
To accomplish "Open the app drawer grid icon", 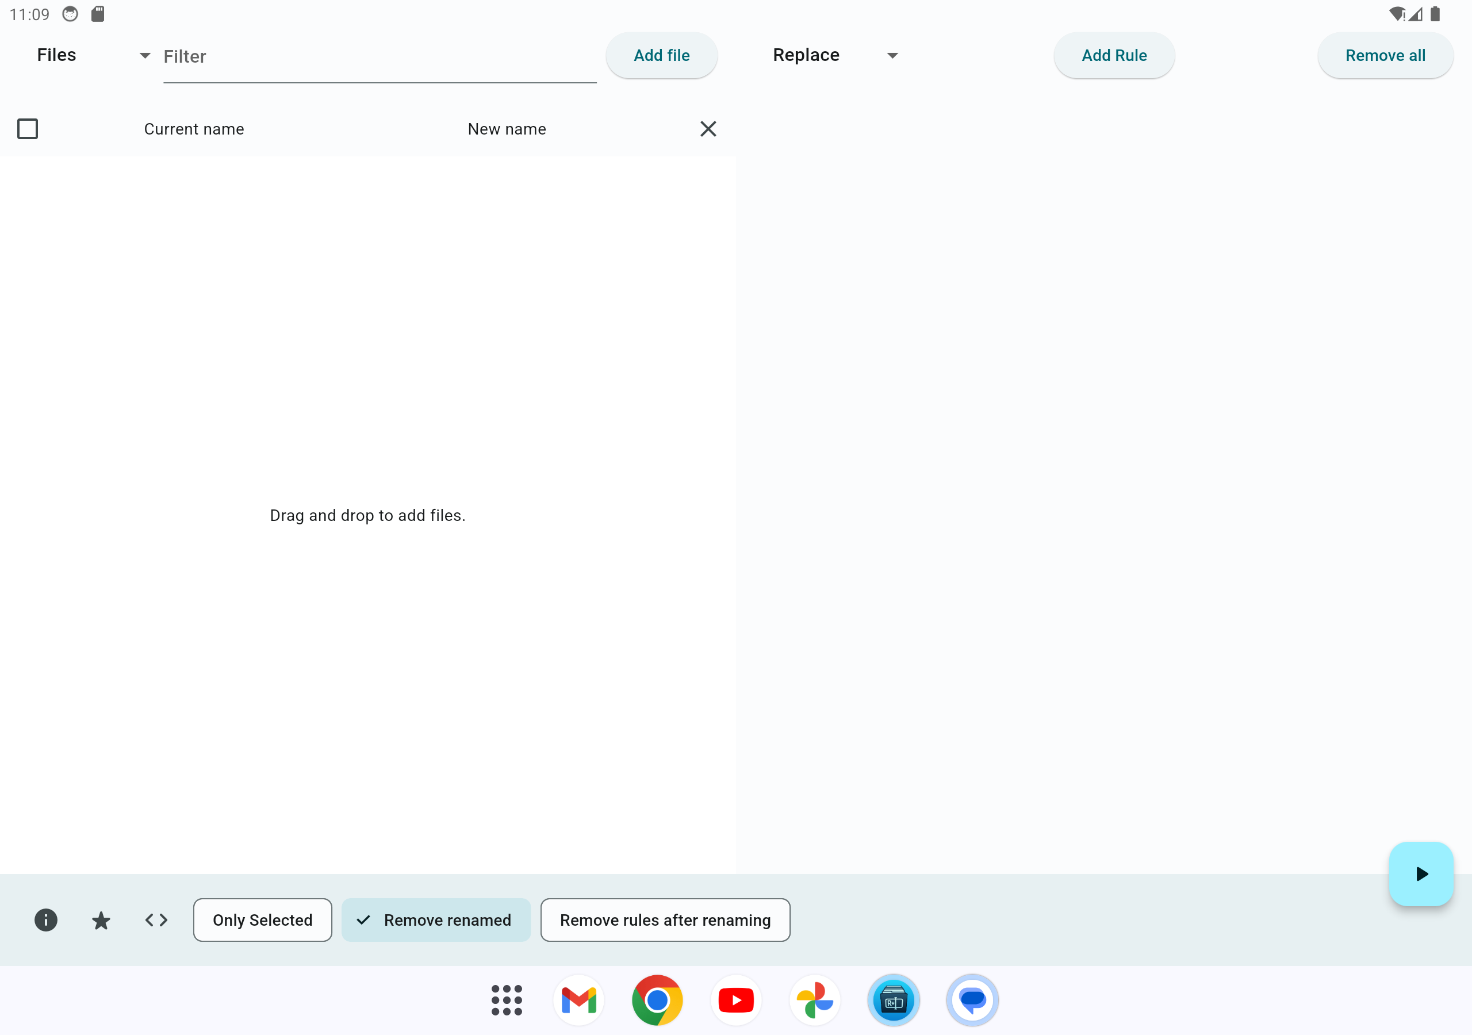I will [507, 1000].
